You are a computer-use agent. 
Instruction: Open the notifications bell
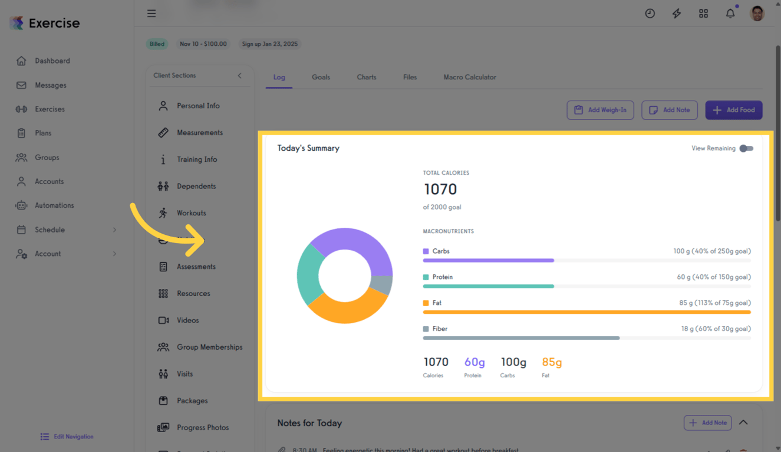[x=730, y=14]
